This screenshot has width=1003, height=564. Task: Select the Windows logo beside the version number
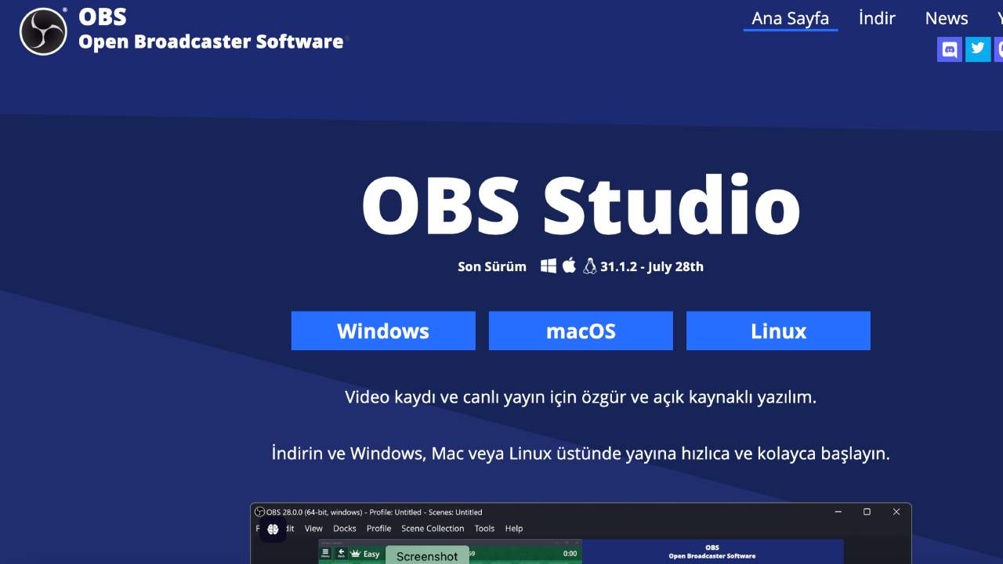pos(548,266)
